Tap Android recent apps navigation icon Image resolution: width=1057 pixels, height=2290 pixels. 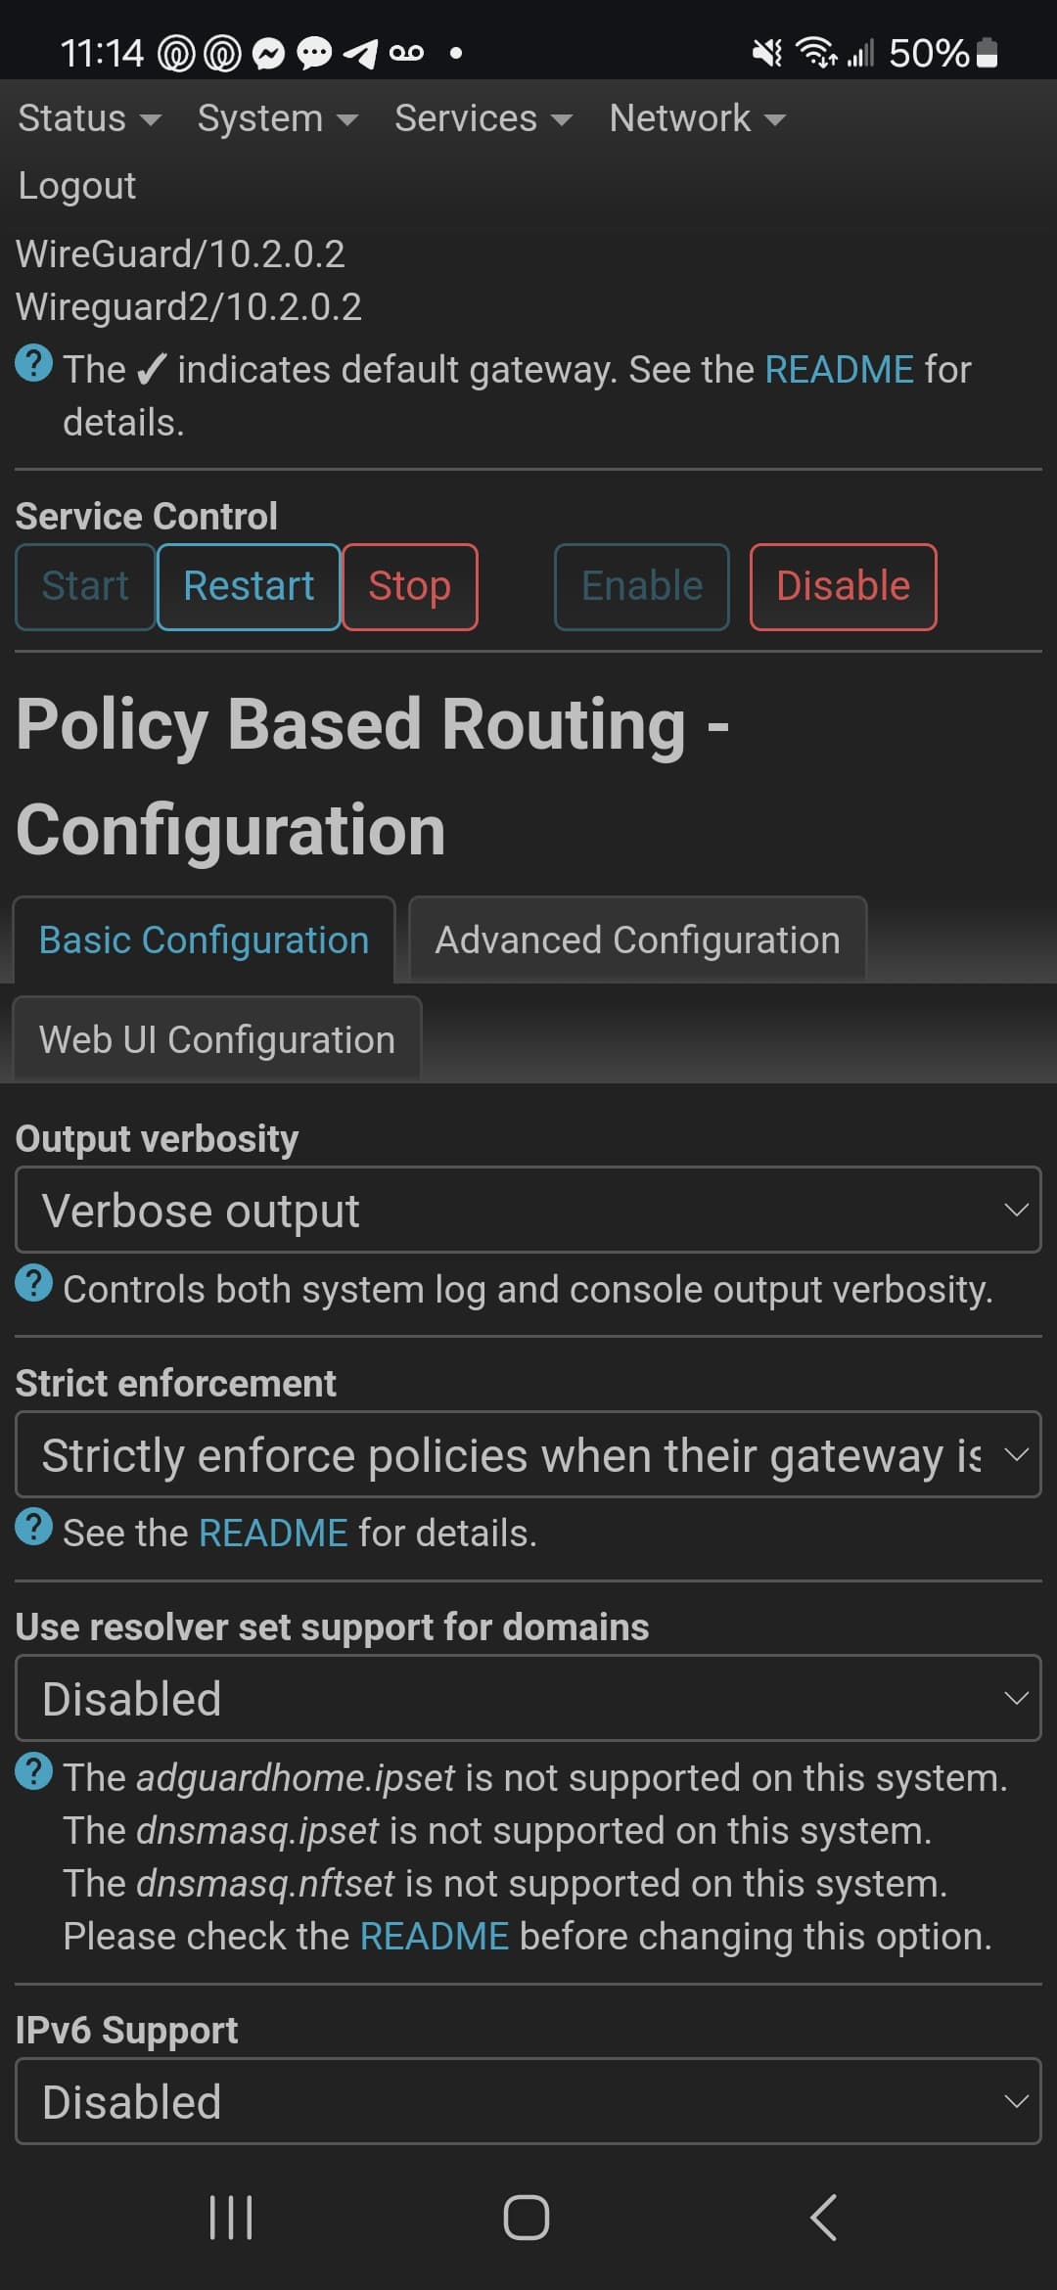tap(232, 2217)
